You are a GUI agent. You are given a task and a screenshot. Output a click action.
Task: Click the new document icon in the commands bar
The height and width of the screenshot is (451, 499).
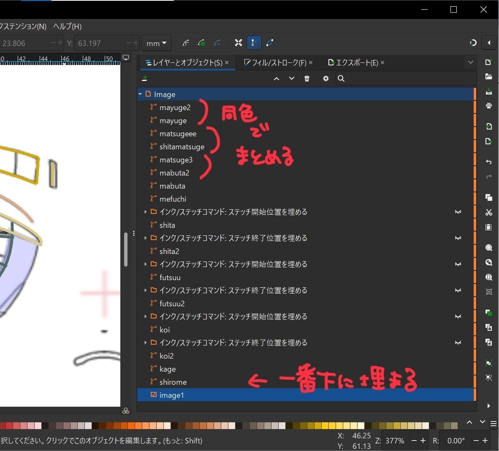point(488,62)
